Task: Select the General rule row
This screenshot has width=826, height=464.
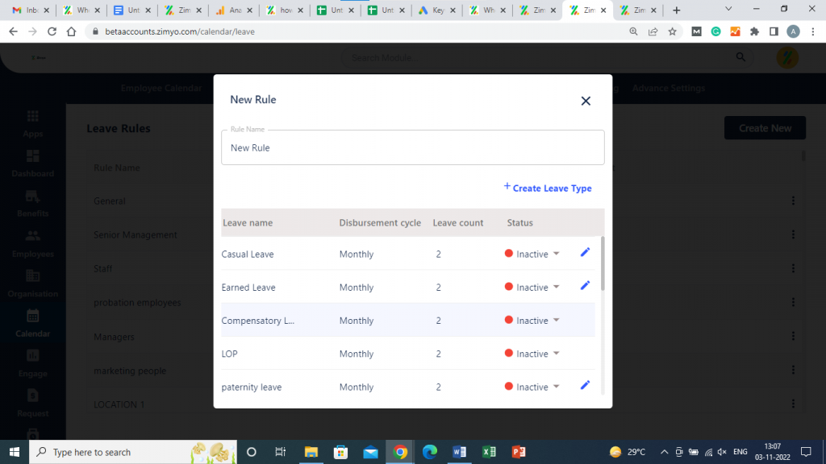Action: pos(445,201)
